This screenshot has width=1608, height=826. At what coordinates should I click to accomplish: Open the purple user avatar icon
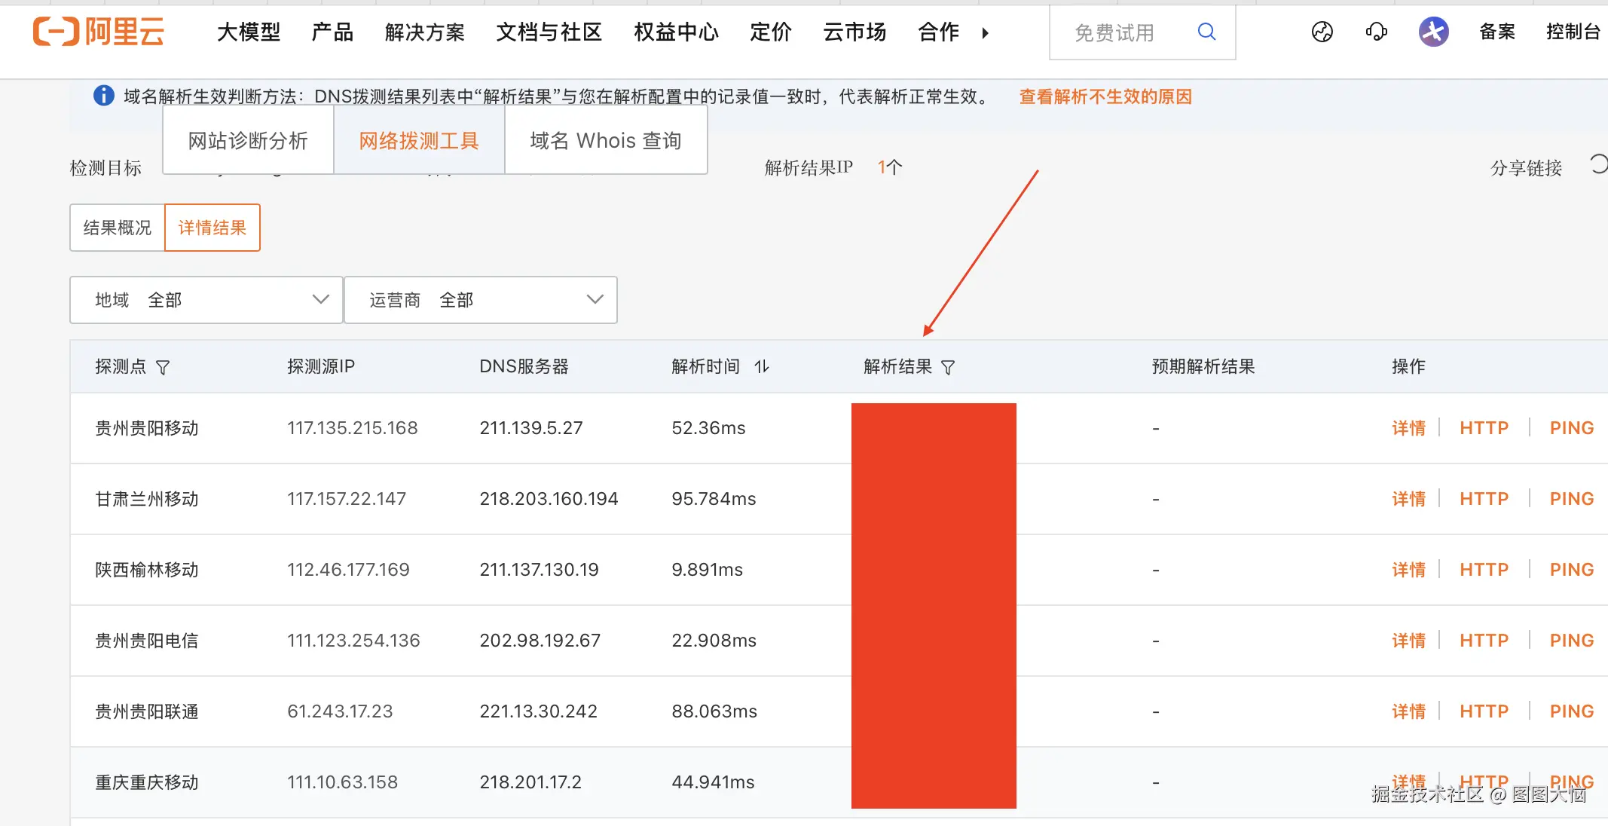point(1433,32)
